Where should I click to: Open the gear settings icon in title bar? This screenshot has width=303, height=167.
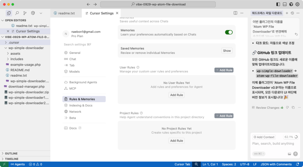tap(297, 4)
